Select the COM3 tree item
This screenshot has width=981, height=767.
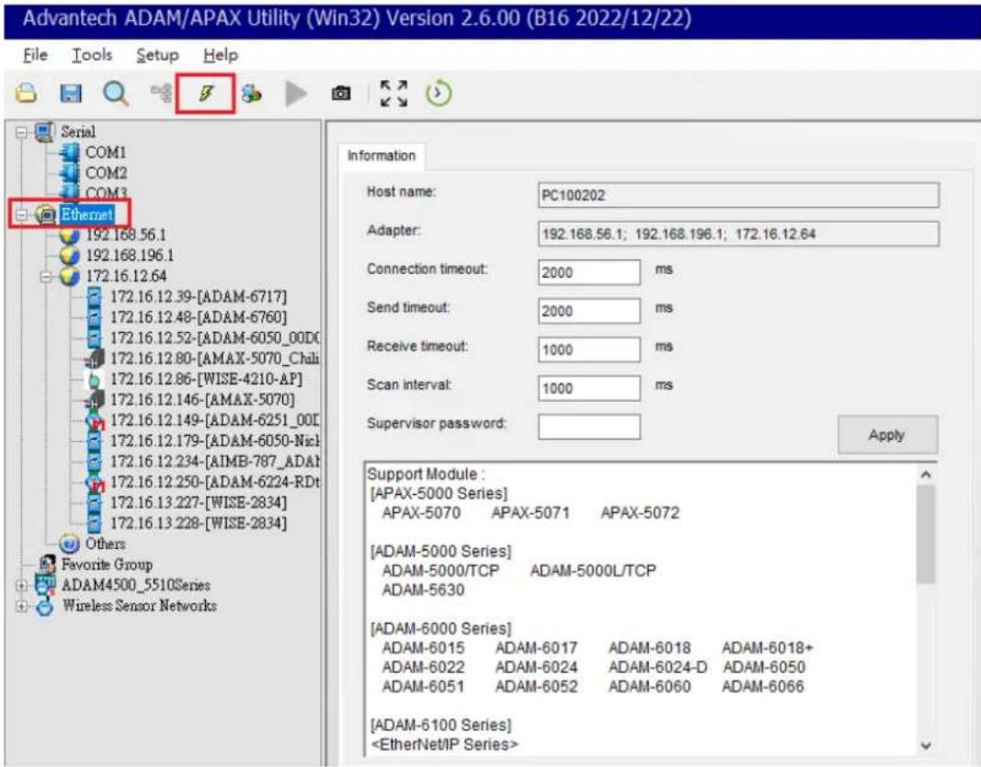pyautogui.click(x=106, y=193)
